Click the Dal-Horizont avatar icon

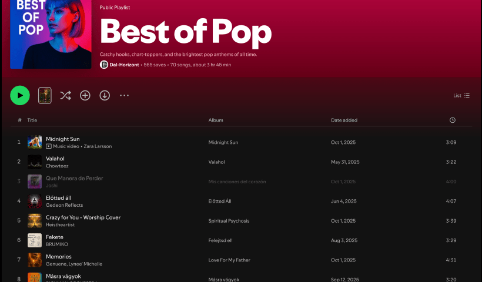[x=104, y=65]
